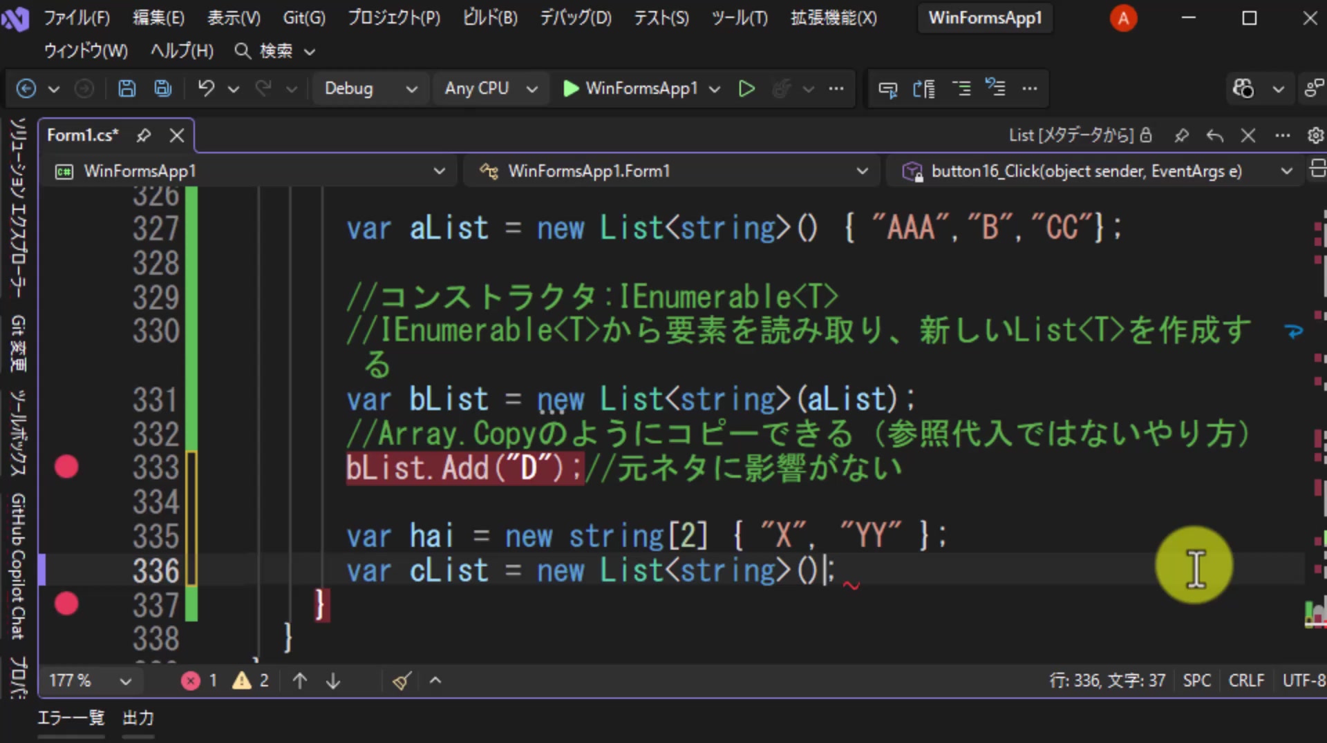The image size is (1327, 743).
Task: Click the List [メタデータから] preview tab
Action: (1071, 135)
